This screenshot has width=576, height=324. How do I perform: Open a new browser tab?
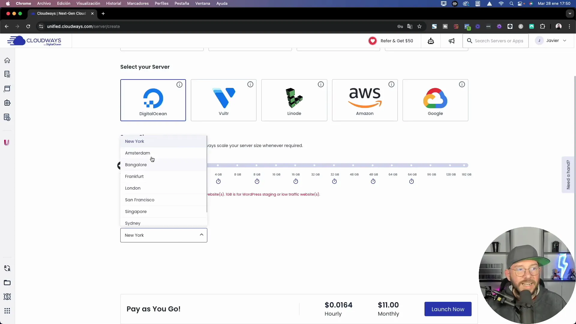[103, 13]
